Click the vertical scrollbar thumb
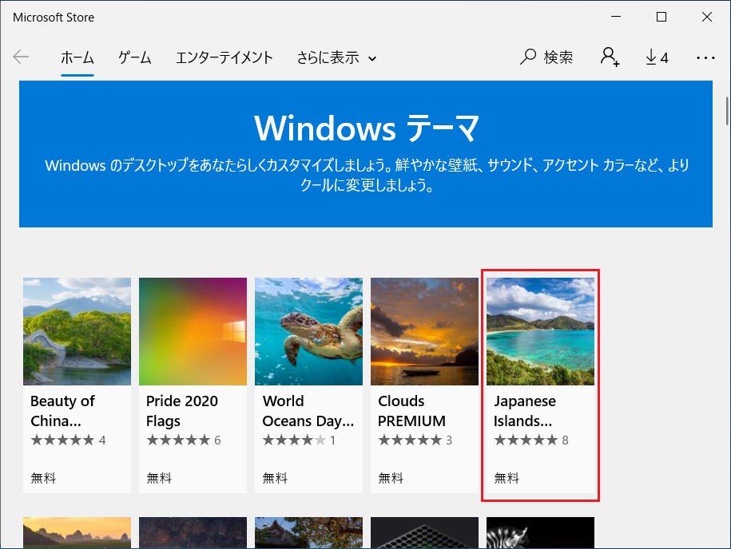The image size is (731, 549). tap(727, 111)
